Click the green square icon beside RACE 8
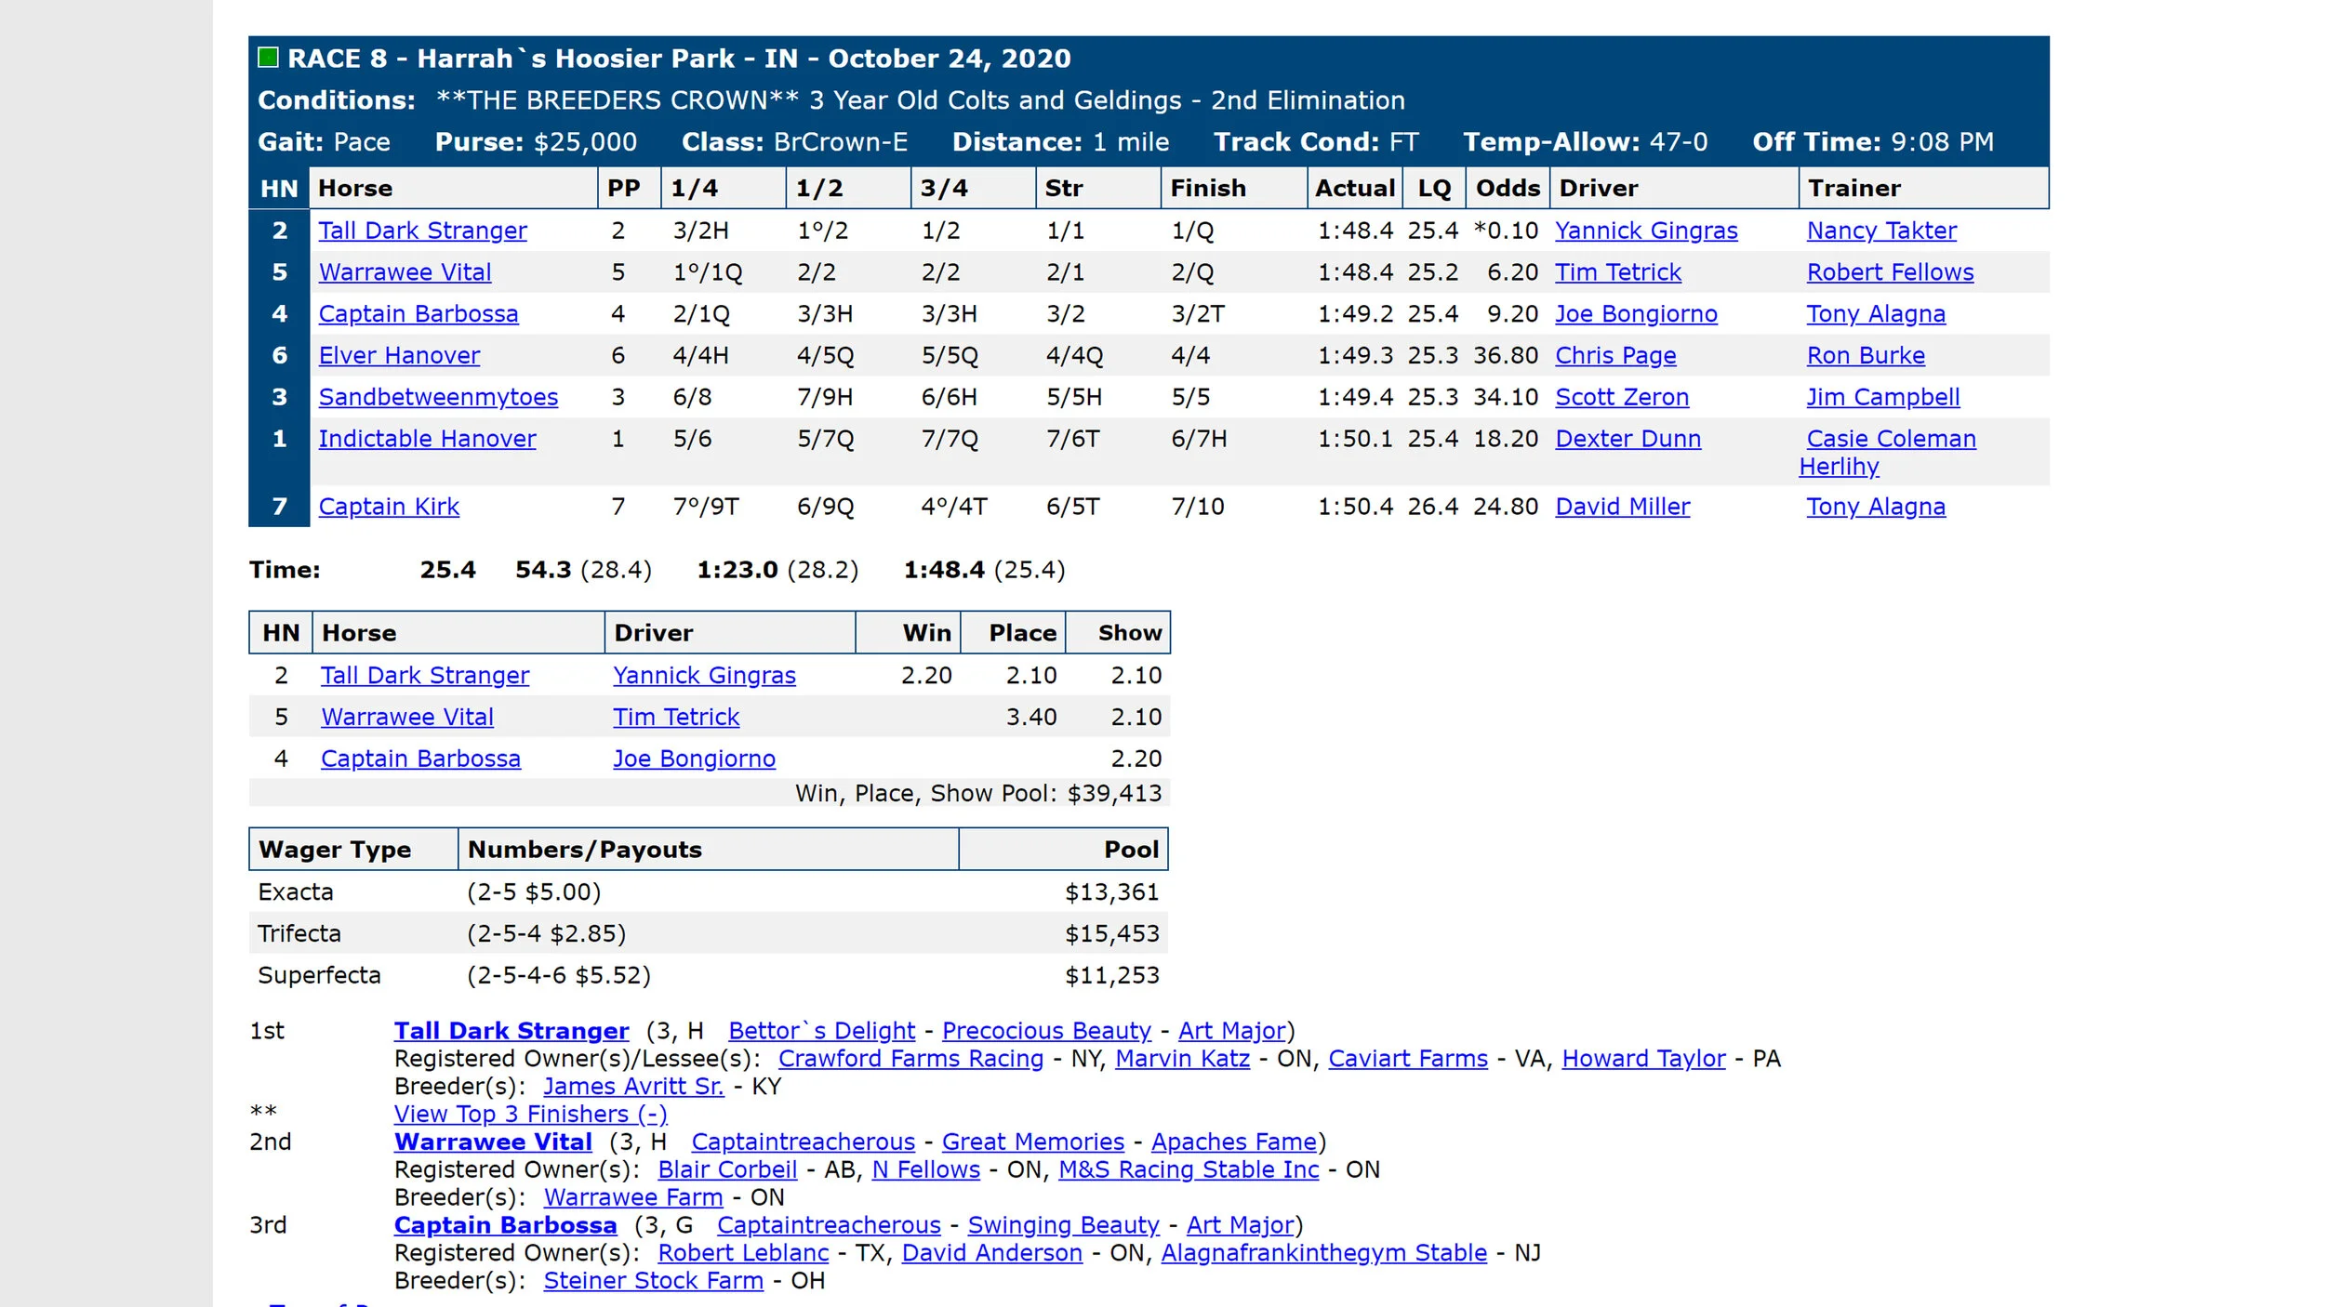The width and height of the screenshot is (2325, 1307). 268,58
